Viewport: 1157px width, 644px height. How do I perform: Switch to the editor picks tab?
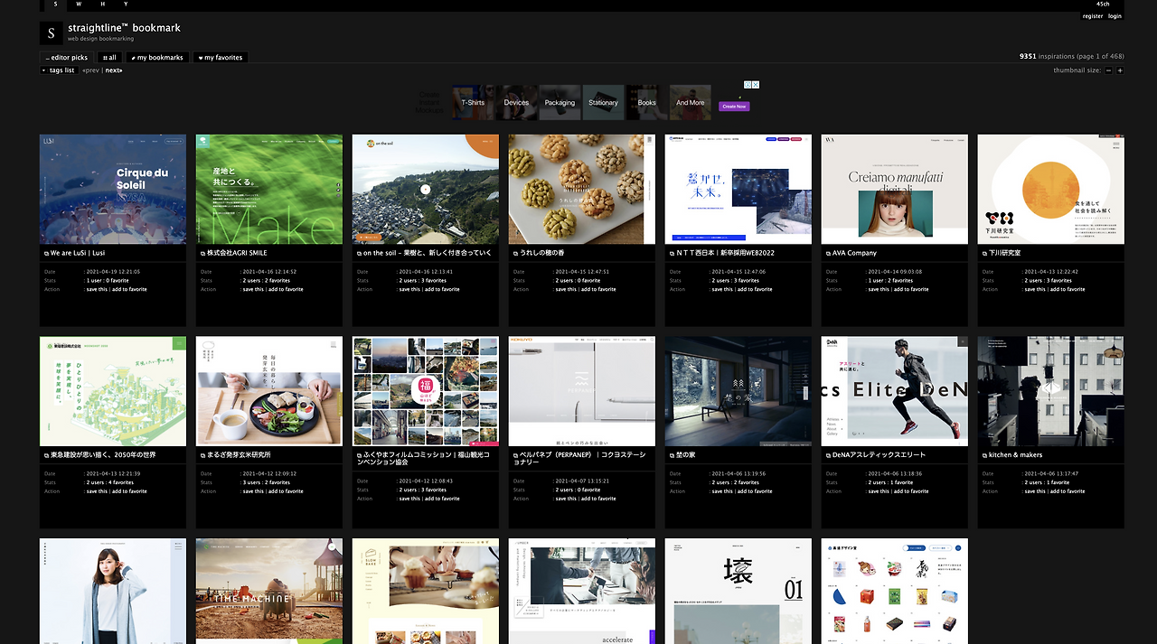click(x=66, y=58)
